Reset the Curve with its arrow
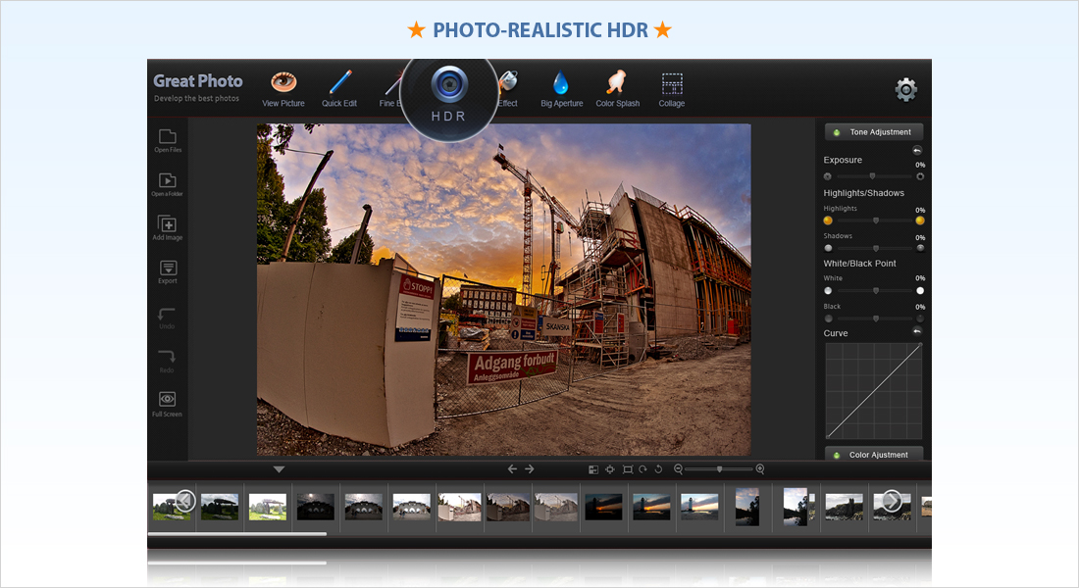Screen dimensions: 1079x588 tap(916, 331)
